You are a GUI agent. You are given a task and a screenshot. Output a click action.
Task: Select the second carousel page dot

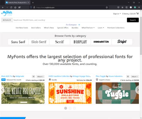click(70, 108)
